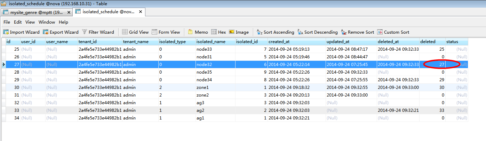Sort the column Ascending

point(275,32)
